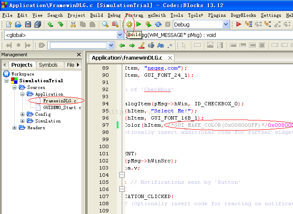Select FramewinDLG.c in project tree
Viewport: 293px width, 214px height.
[x=59, y=101]
